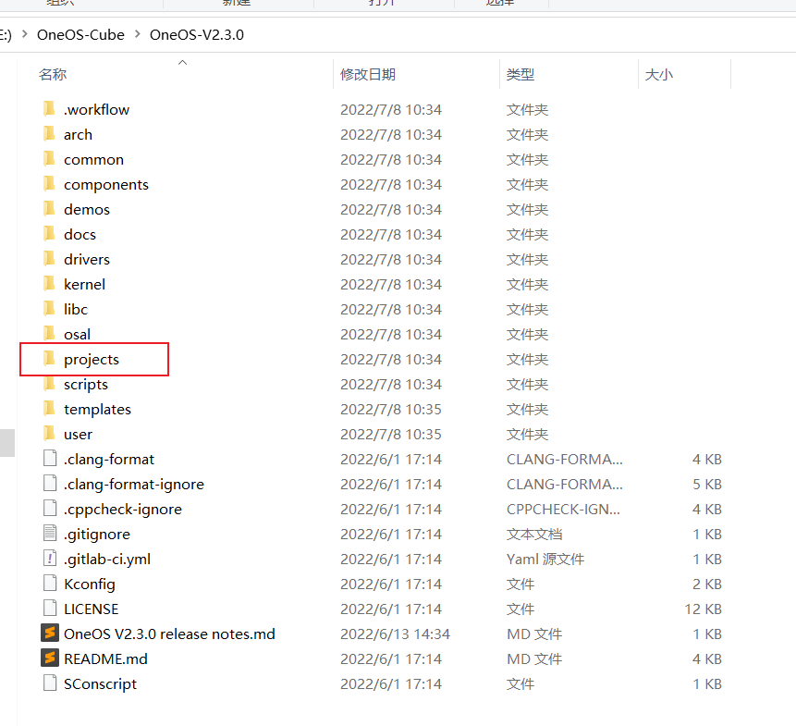Open the templates folder

click(97, 409)
